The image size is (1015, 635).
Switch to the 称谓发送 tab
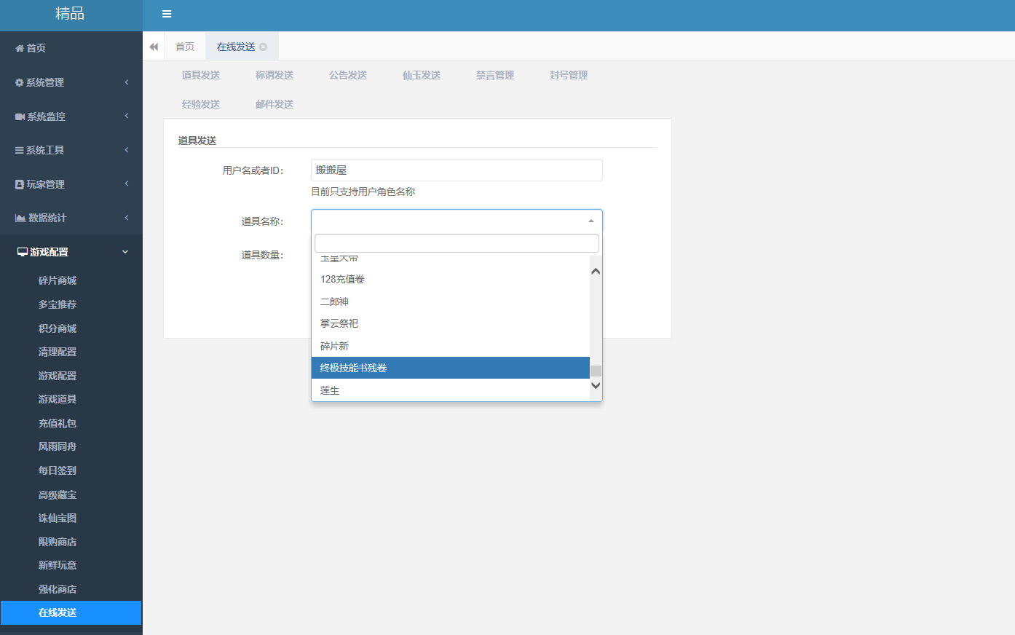click(x=275, y=75)
